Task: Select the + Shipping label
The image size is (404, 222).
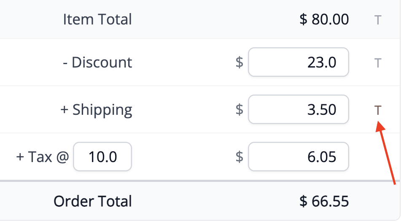Action: point(96,110)
